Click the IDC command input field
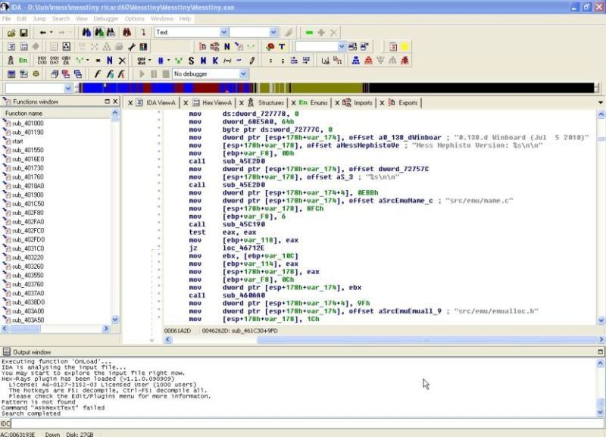 (308, 423)
